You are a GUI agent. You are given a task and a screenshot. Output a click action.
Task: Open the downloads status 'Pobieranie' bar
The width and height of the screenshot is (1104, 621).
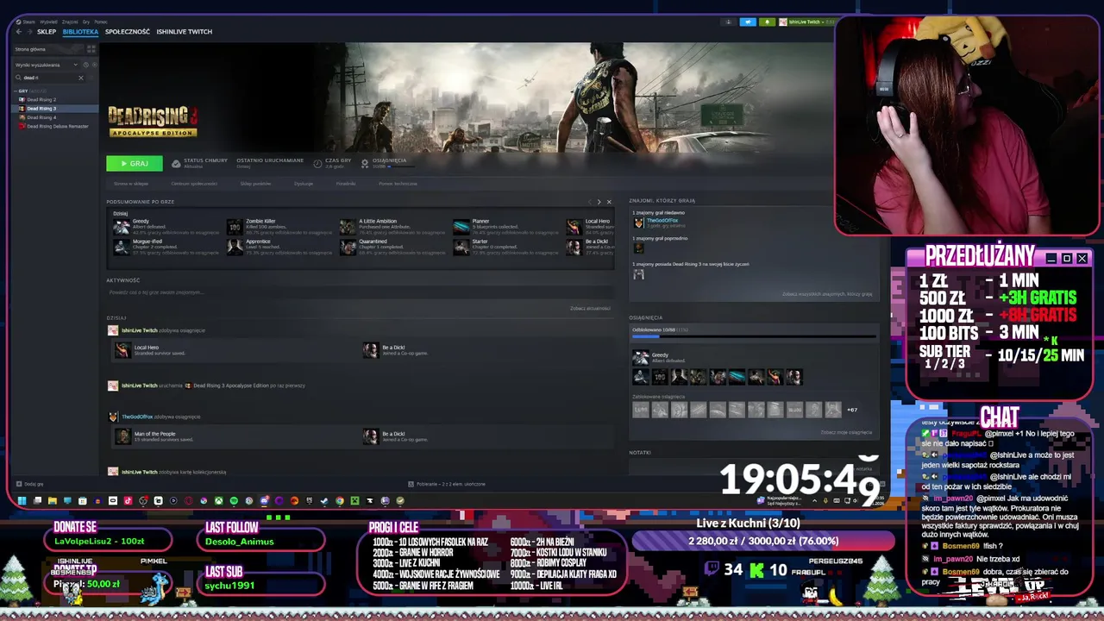coord(447,484)
